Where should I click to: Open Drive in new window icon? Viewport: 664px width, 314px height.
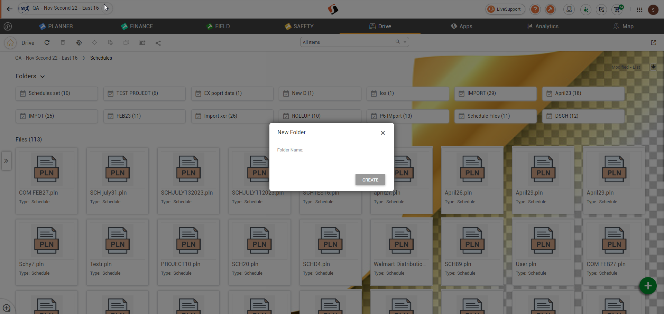click(653, 43)
